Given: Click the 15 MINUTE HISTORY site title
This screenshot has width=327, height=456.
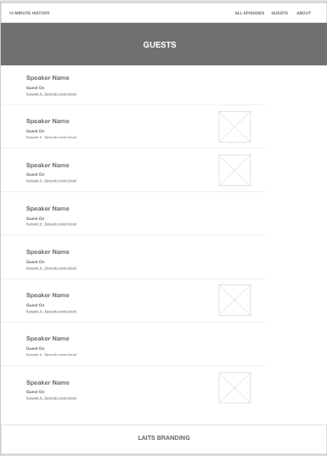Looking at the screenshot, I should tap(30, 13).
